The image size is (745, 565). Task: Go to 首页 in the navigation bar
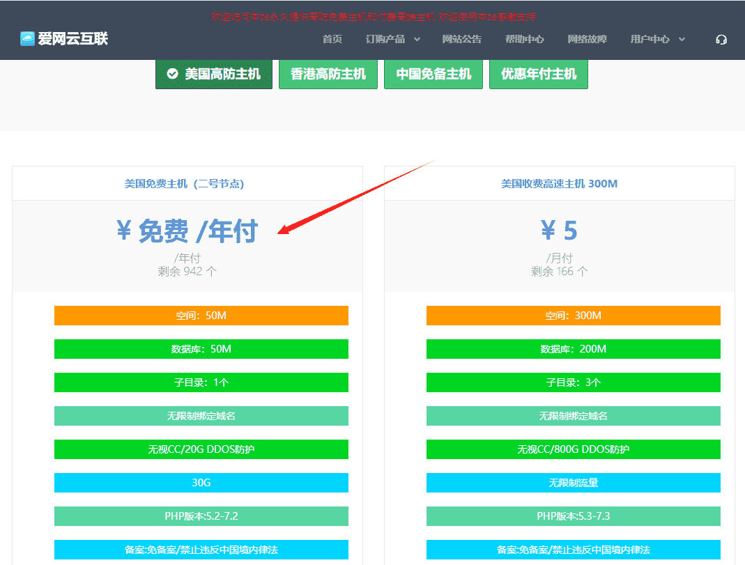pos(332,39)
